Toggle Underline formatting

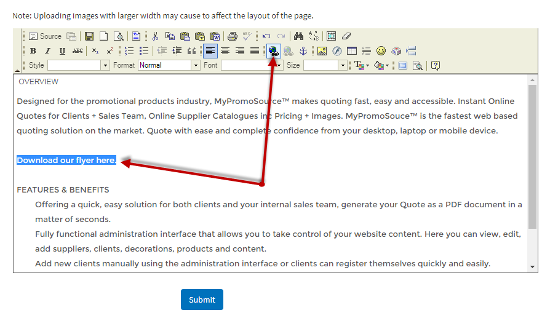coord(62,51)
